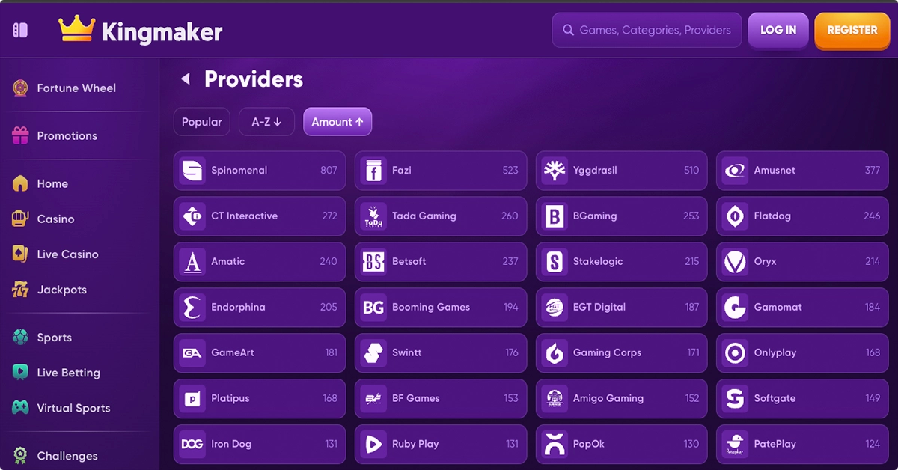Click the Gaming Corps flame logo

(x=555, y=352)
